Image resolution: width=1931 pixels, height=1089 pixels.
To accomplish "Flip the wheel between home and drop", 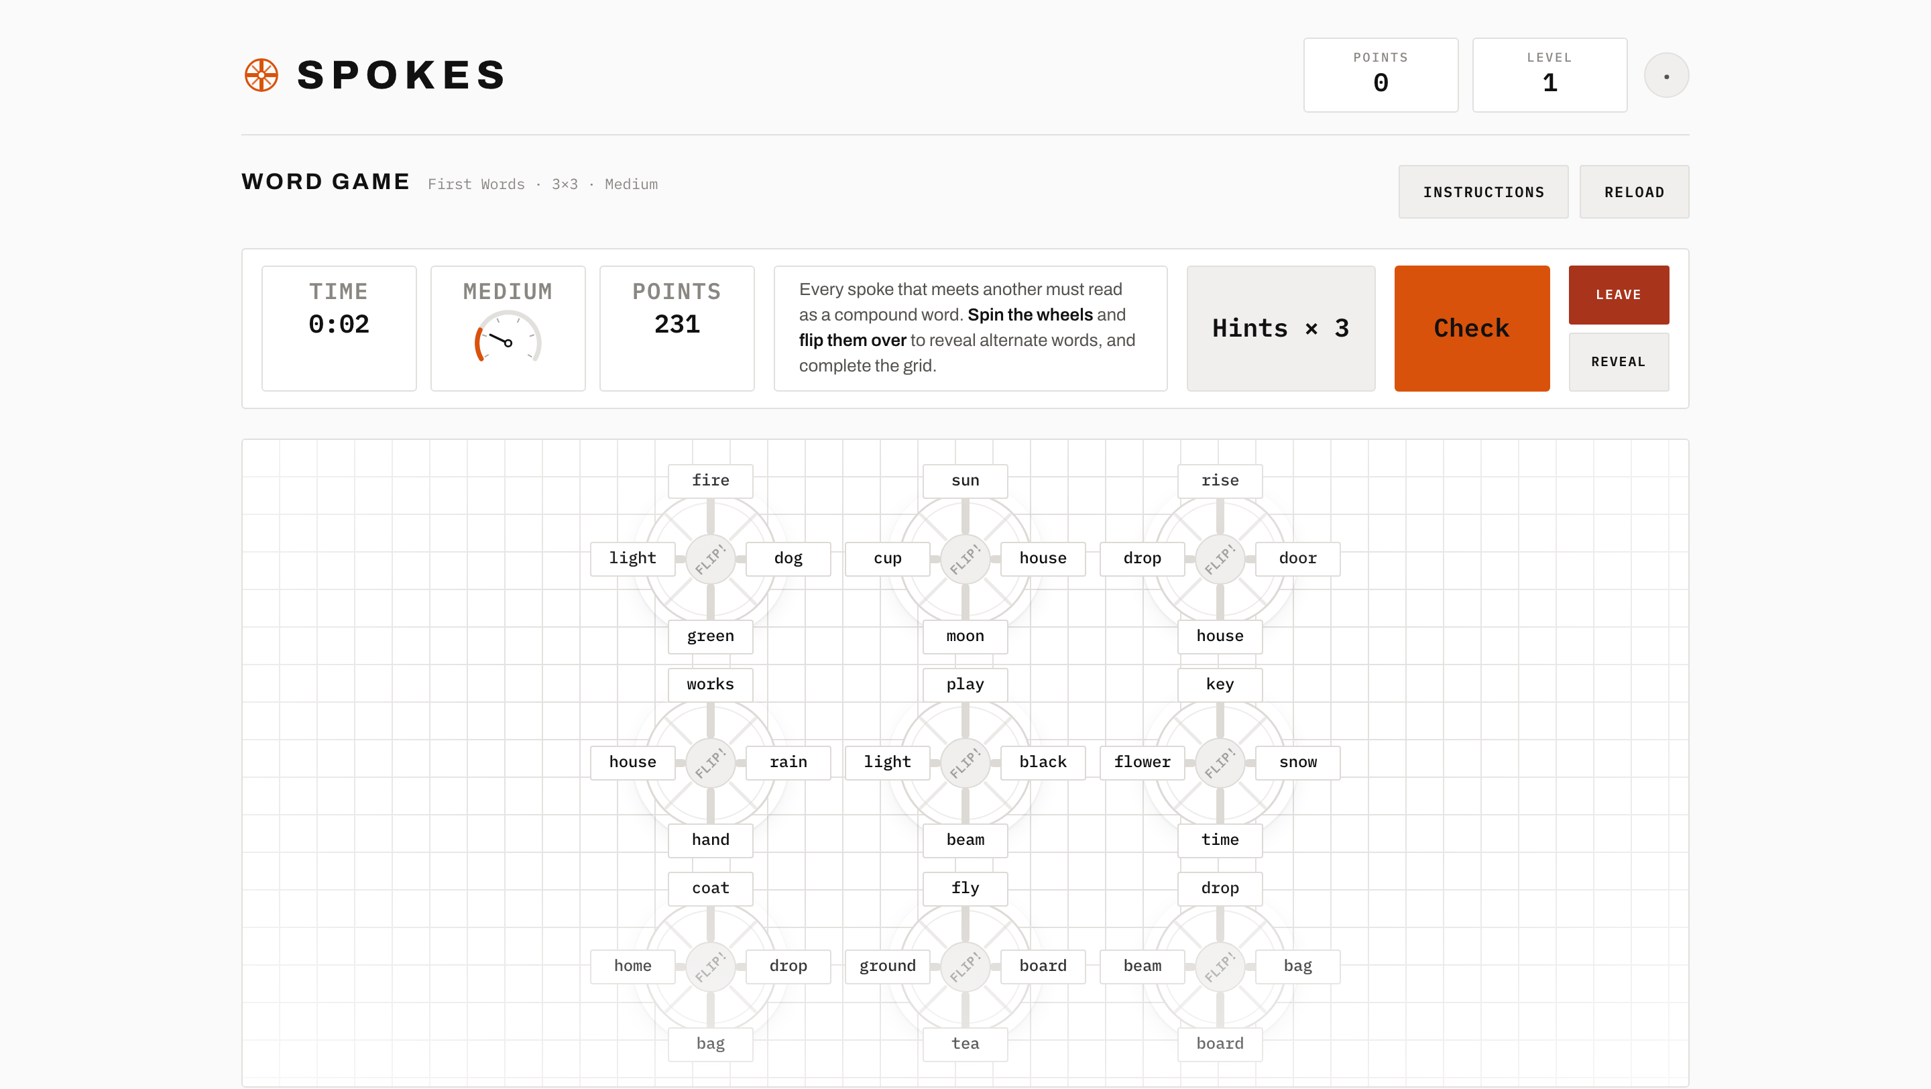I will 710,967.
